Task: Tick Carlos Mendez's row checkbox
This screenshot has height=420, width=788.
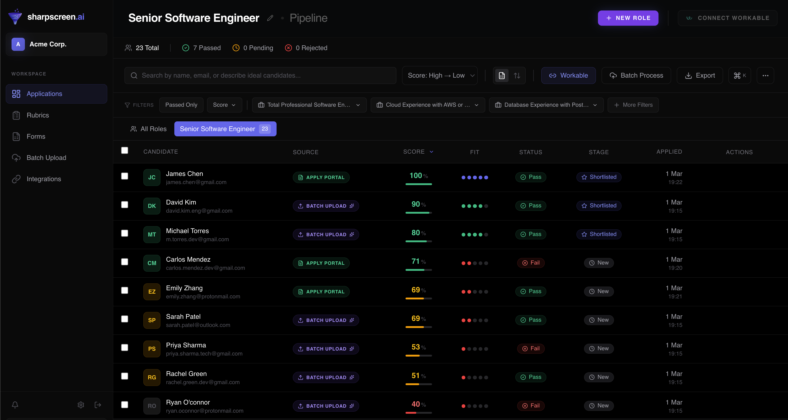Action: [125, 262]
